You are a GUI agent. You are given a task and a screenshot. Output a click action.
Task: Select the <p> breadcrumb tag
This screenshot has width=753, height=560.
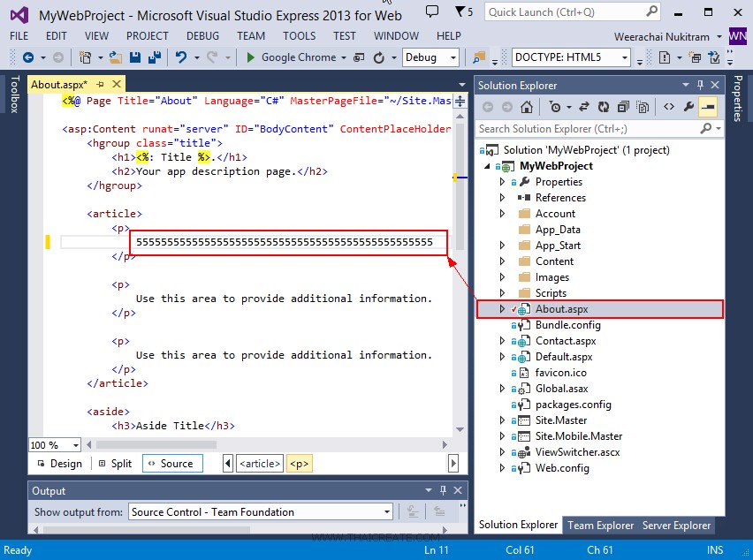[300, 464]
